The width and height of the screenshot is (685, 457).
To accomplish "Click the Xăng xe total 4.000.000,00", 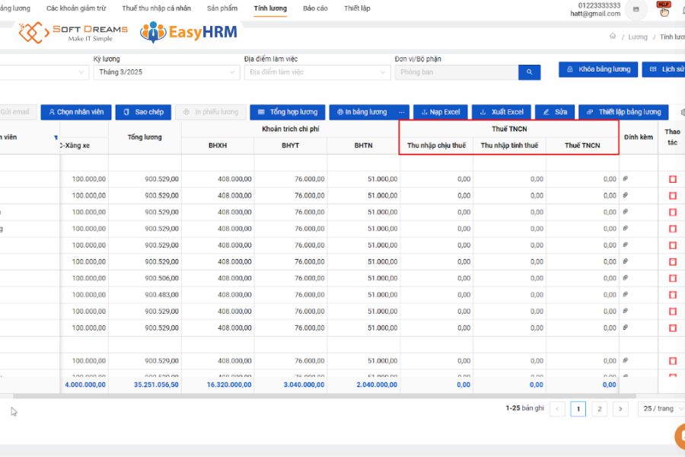I will coord(85,385).
